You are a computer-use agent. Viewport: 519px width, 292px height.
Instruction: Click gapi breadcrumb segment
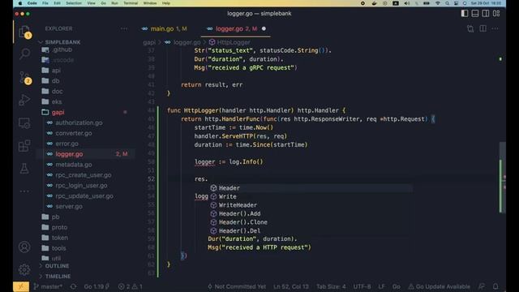tap(149, 42)
